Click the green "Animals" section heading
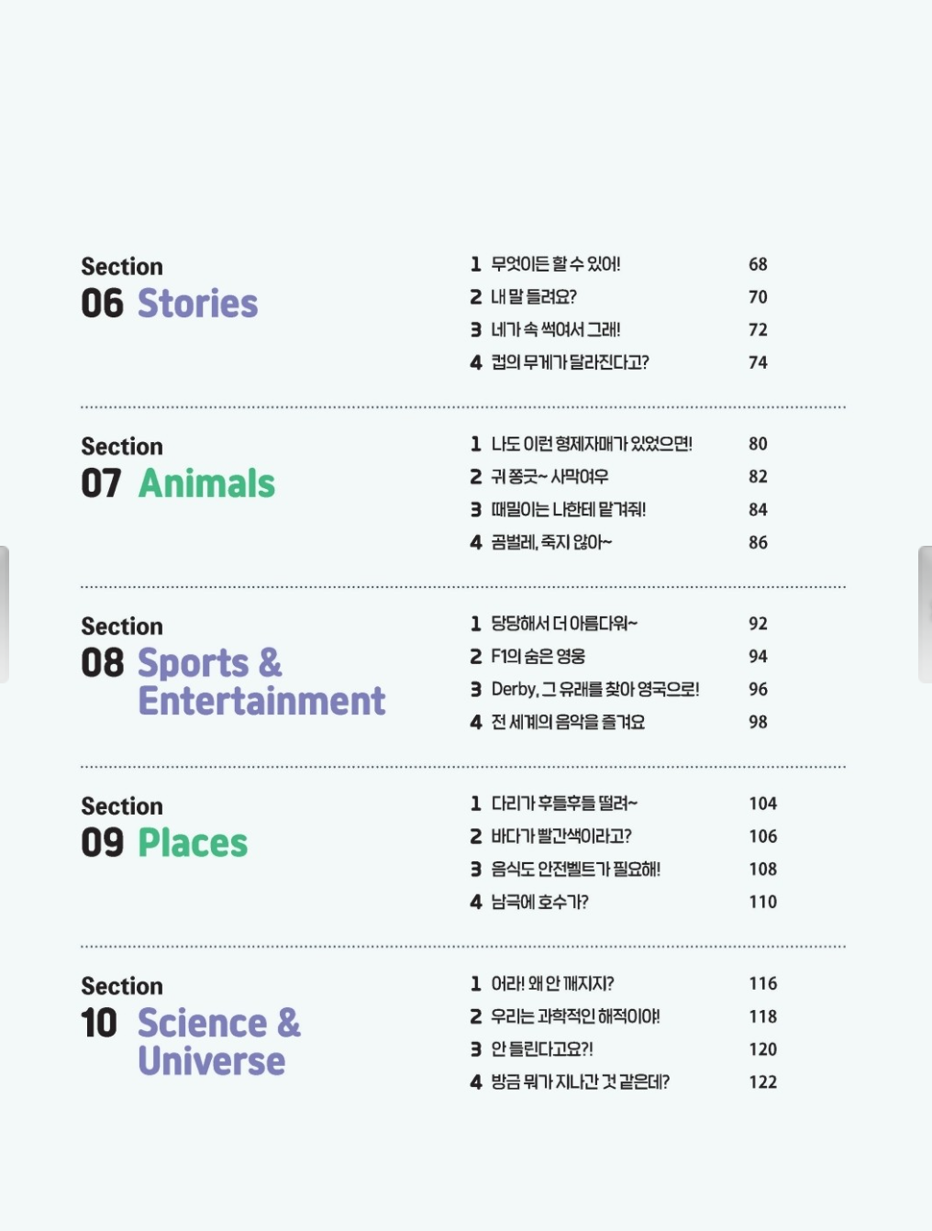The height and width of the screenshot is (1231, 932). (x=206, y=483)
